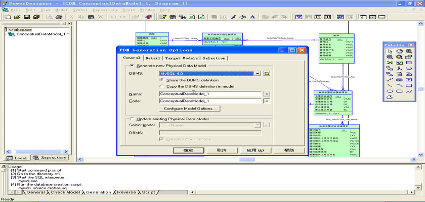425x202 pixels.
Task: Click the Properties notepad-pencil toolbar icon
Action: point(163,17)
